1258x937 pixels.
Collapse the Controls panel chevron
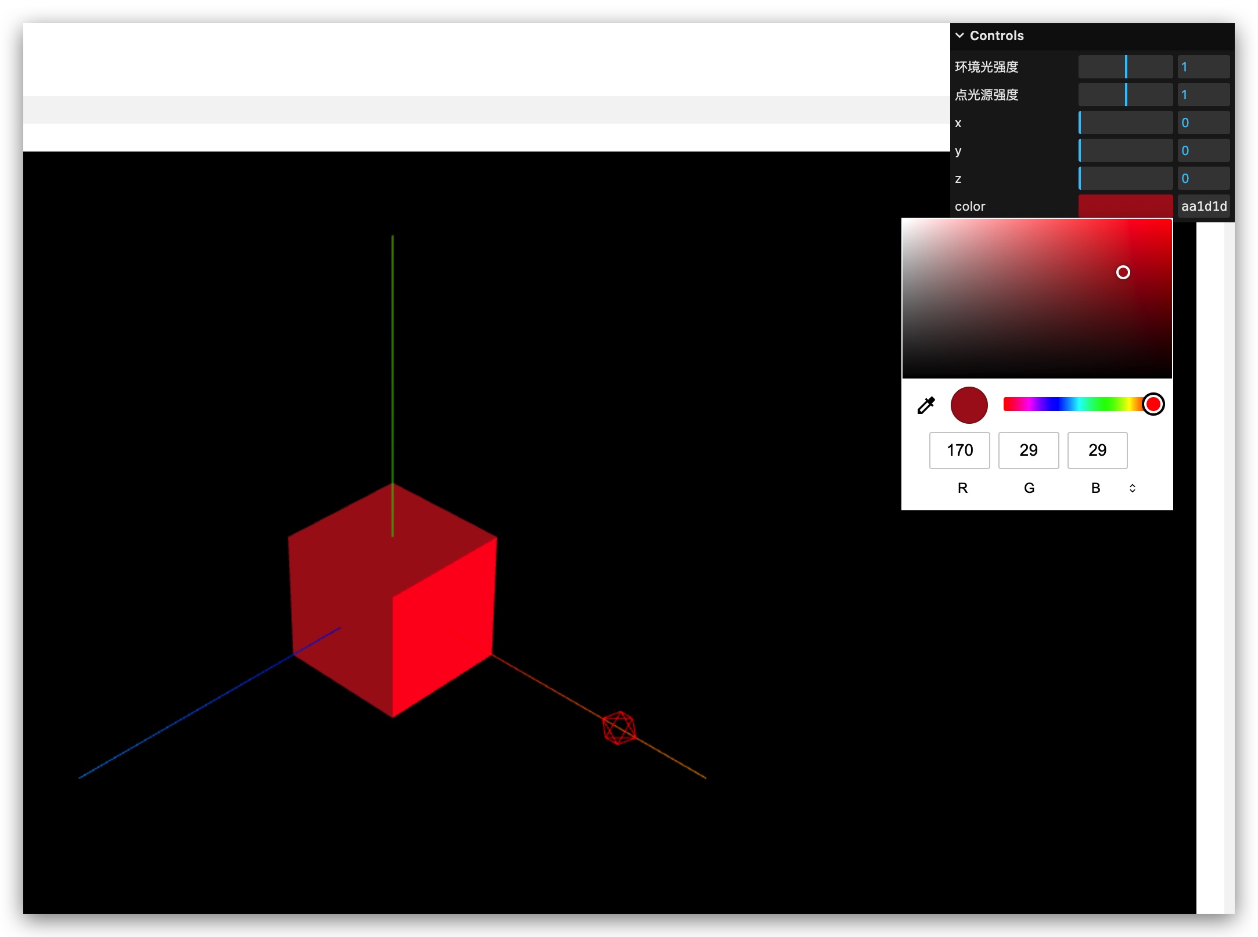(x=959, y=35)
